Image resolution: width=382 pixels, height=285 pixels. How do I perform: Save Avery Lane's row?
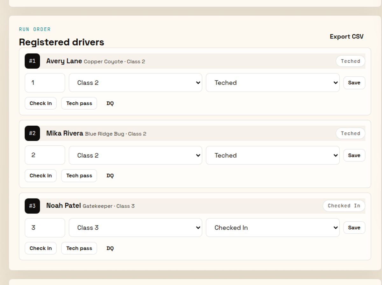pyautogui.click(x=354, y=83)
